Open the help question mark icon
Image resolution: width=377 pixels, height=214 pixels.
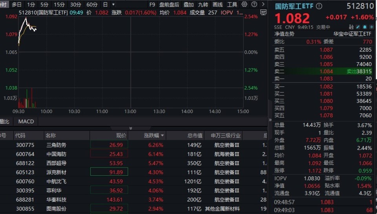click(x=254, y=4)
